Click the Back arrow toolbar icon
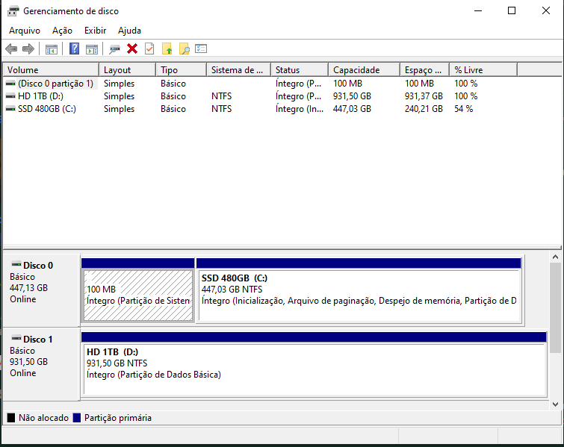This screenshot has width=564, height=447. click(x=11, y=49)
